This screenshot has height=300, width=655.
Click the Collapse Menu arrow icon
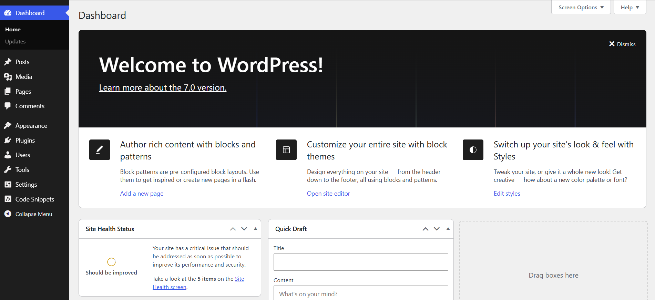coord(8,214)
